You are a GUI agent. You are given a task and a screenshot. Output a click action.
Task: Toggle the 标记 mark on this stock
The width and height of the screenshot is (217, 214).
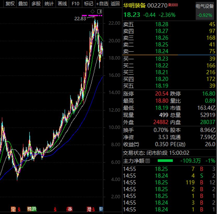coord(88,4)
